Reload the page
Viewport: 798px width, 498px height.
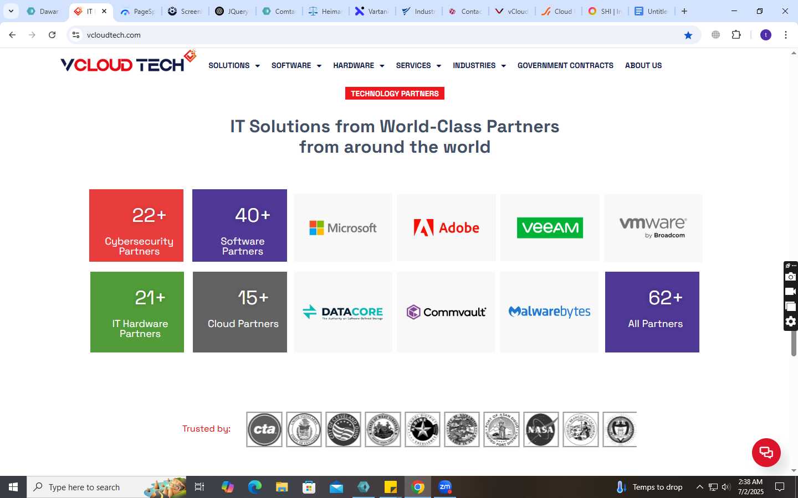click(52, 35)
